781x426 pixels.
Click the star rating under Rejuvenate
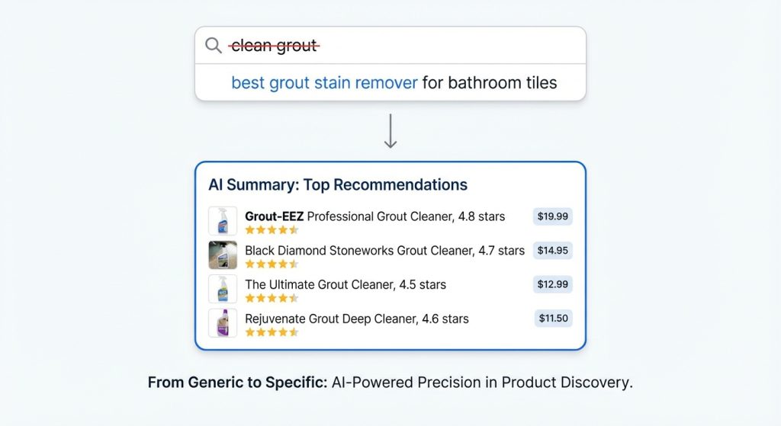click(x=272, y=332)
